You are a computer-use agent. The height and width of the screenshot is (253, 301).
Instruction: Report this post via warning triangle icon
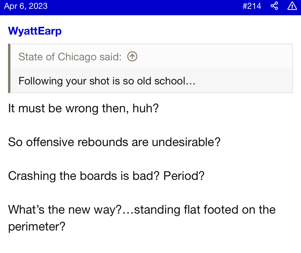(x=292, y=6)
